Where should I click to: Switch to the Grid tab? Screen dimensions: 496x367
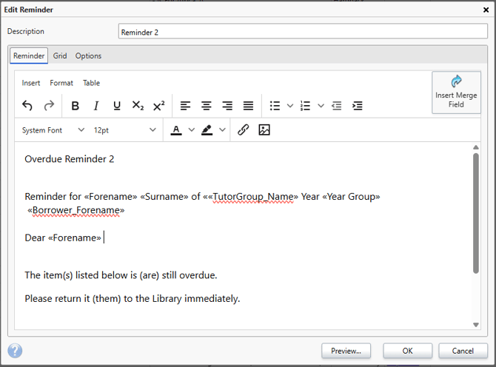[x=60, y=55]
